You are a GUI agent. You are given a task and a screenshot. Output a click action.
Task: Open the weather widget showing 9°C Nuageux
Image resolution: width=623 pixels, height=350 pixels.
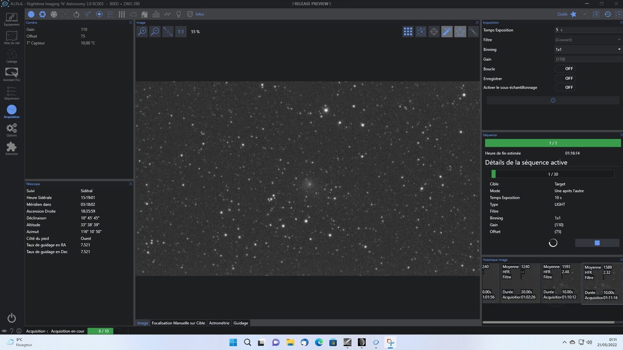pos(19,342)
